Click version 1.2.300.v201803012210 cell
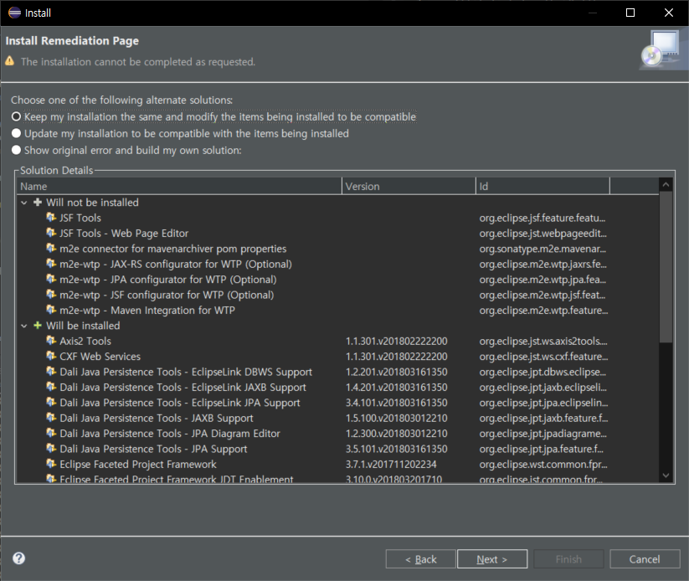 (x=396, y=434)
